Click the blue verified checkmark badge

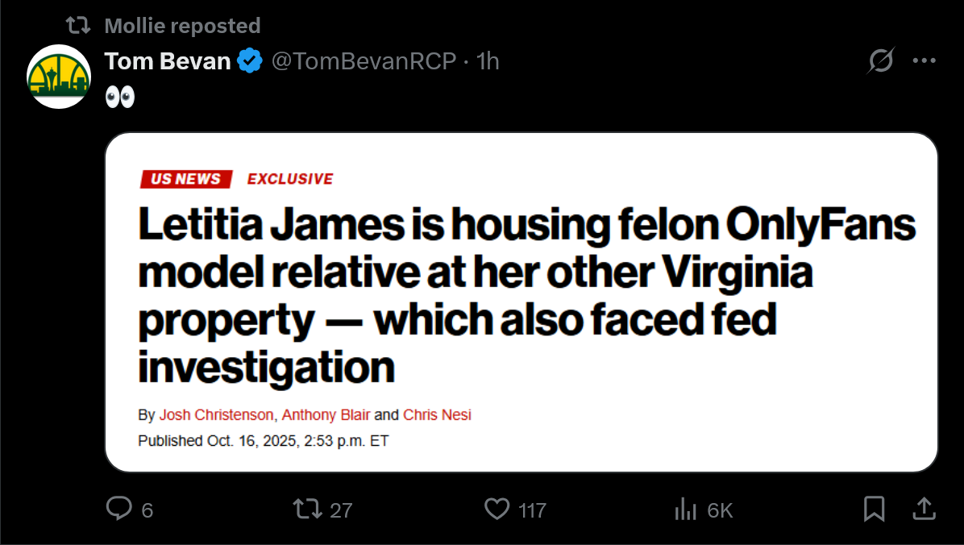[250, 61]
